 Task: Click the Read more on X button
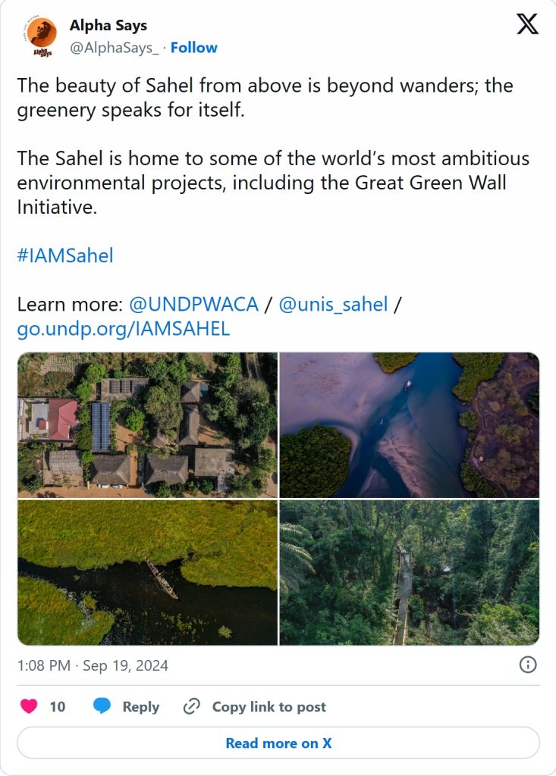278,743
